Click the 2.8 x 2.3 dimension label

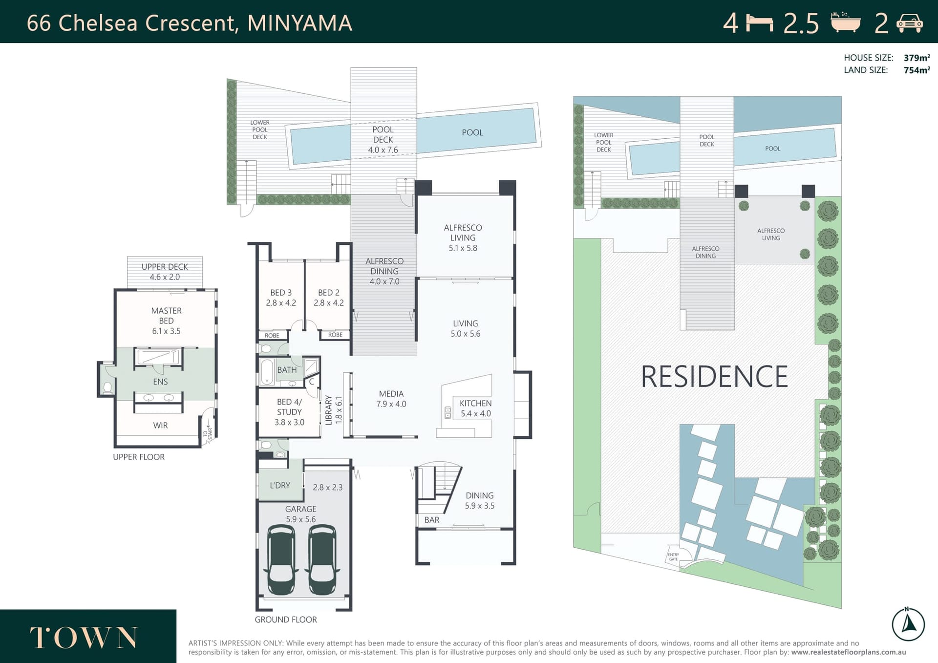click(328, 487)
